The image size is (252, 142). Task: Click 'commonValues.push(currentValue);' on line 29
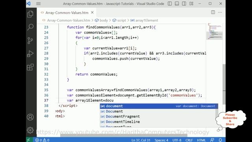[126, 59]
